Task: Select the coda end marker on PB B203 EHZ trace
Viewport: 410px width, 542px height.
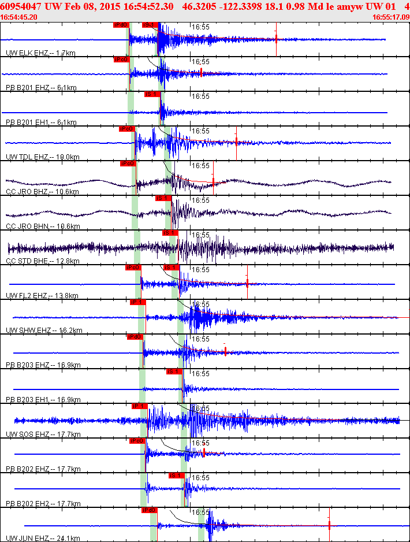Action: pyautogui.click(x=225, y=351)
